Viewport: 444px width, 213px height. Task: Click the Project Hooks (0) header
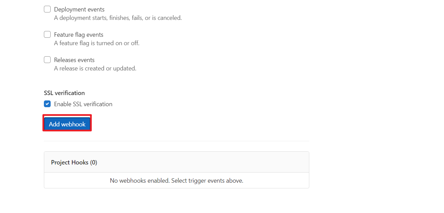coord(177,162)
